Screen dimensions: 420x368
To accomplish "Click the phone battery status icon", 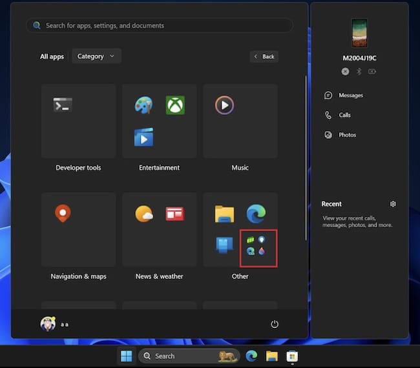I will pos(372,72).
